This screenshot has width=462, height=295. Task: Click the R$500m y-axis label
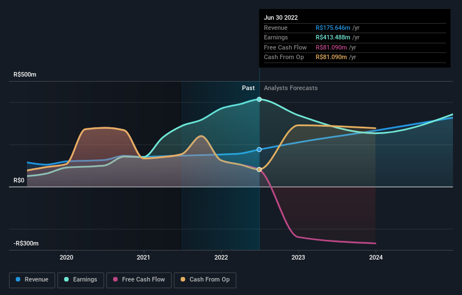[25, 74]
